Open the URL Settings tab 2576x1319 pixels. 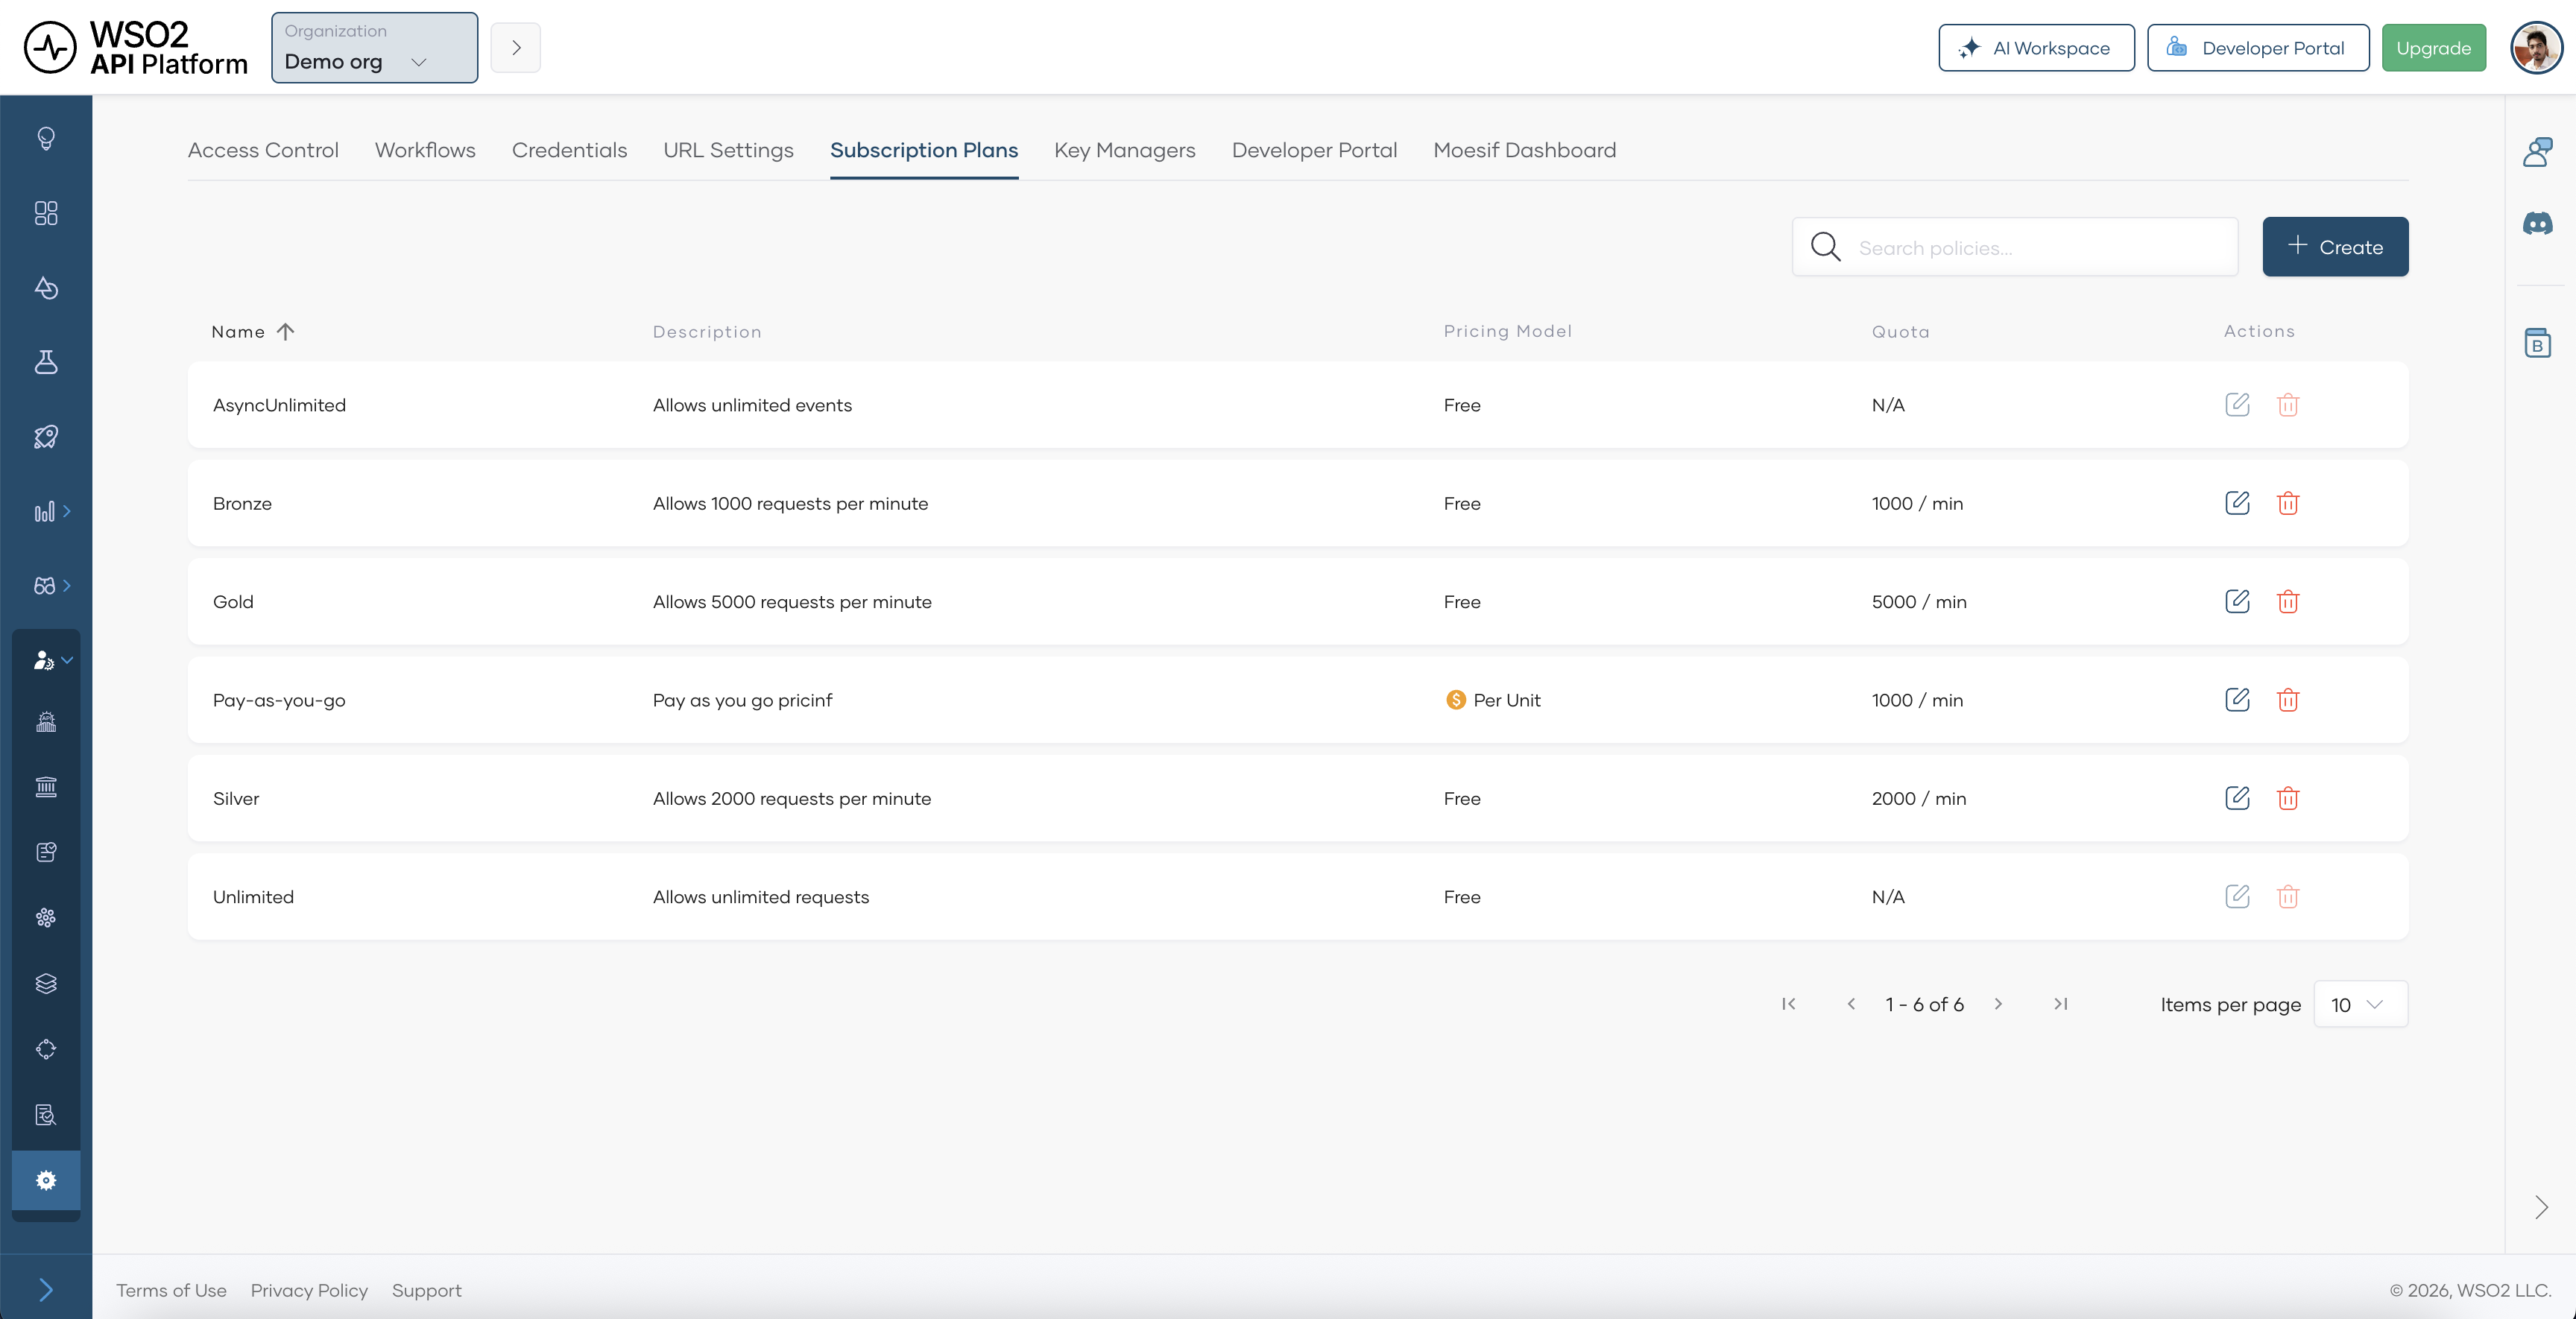pos(728,150)
